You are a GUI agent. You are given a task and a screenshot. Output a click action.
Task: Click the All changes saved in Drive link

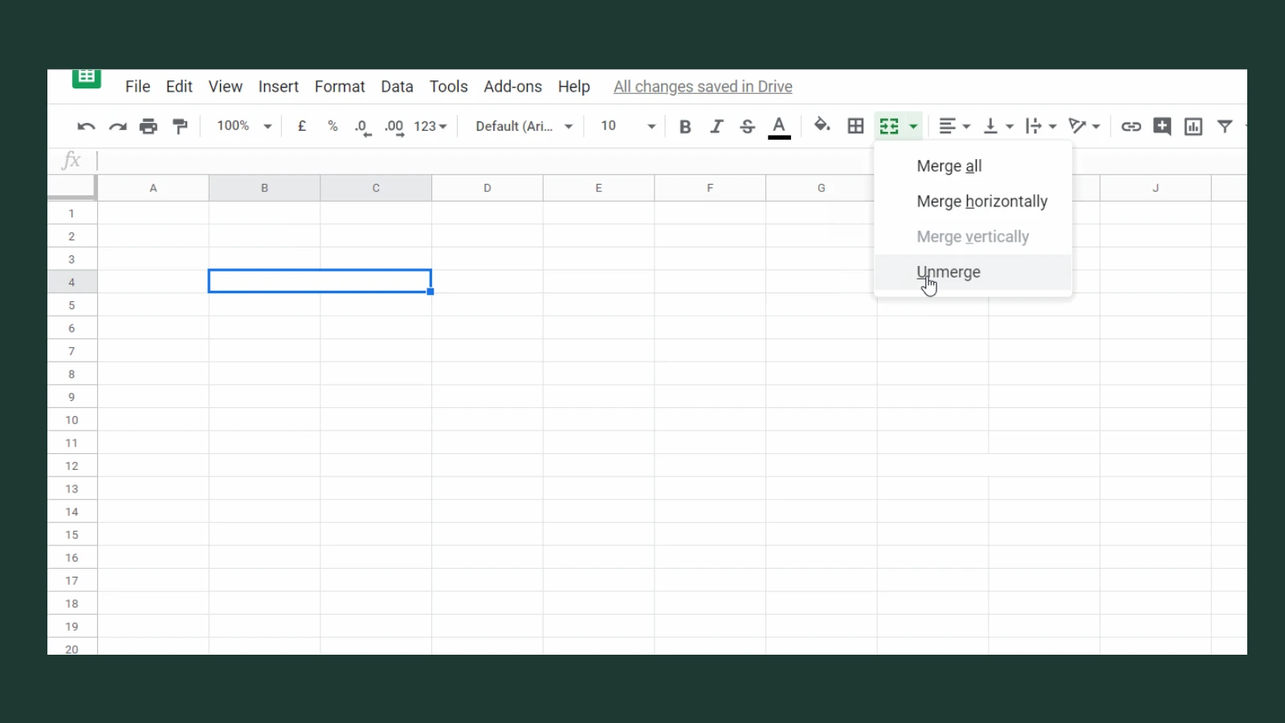pyautogui.click(x=702, y=86)
